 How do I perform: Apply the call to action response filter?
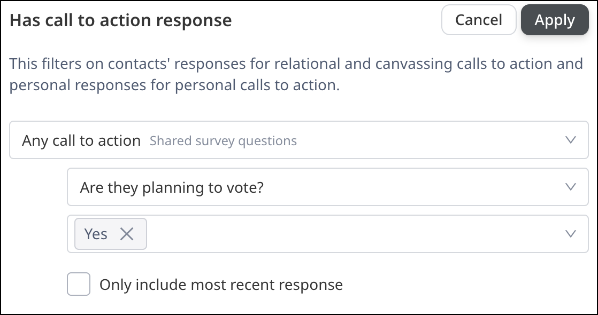tap(555, 20)
